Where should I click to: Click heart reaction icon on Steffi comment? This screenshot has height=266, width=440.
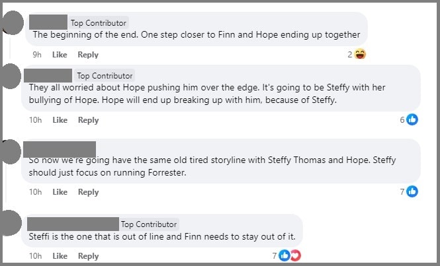295,255
